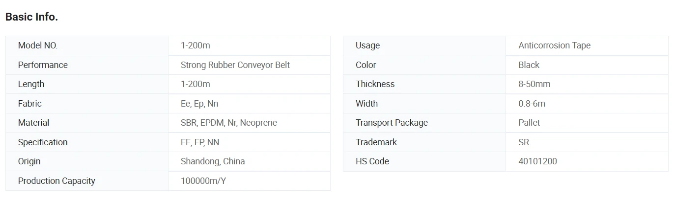Click the Production Capacity value 100000m/Y

203,181
